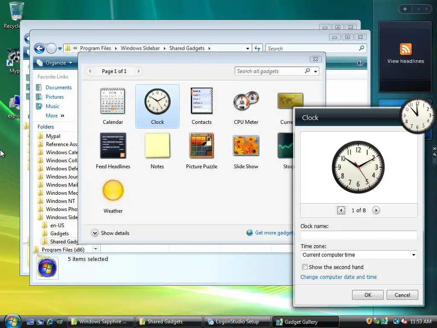Click the muted volume tray icon
This screenshot has width=437, height=328.
pos(404,321)
